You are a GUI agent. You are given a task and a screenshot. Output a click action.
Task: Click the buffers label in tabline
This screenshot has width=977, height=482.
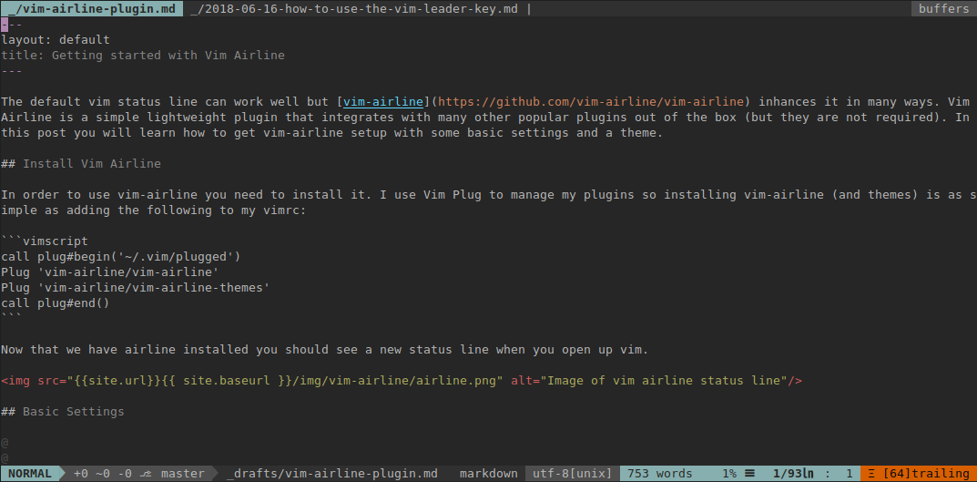pos(944,9)
